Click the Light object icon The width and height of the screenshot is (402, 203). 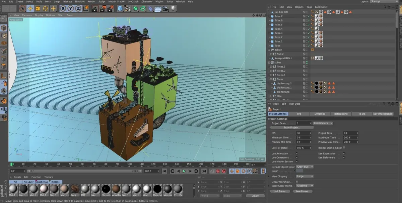click(x=173, y=8)
